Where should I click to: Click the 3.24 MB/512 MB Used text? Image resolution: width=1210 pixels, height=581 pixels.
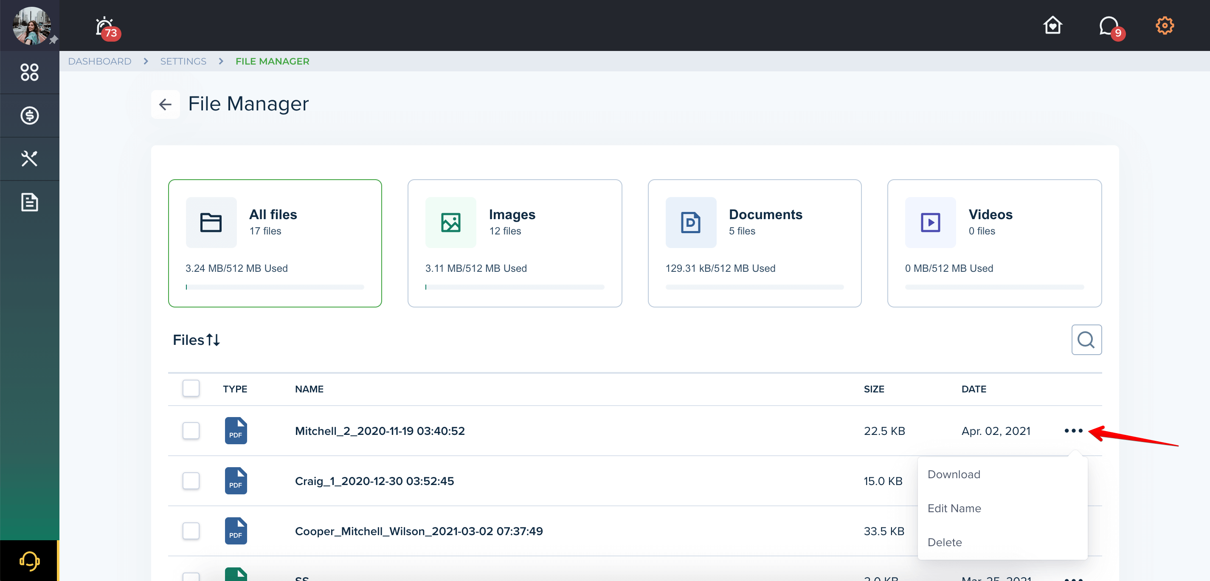coord(236,268)
